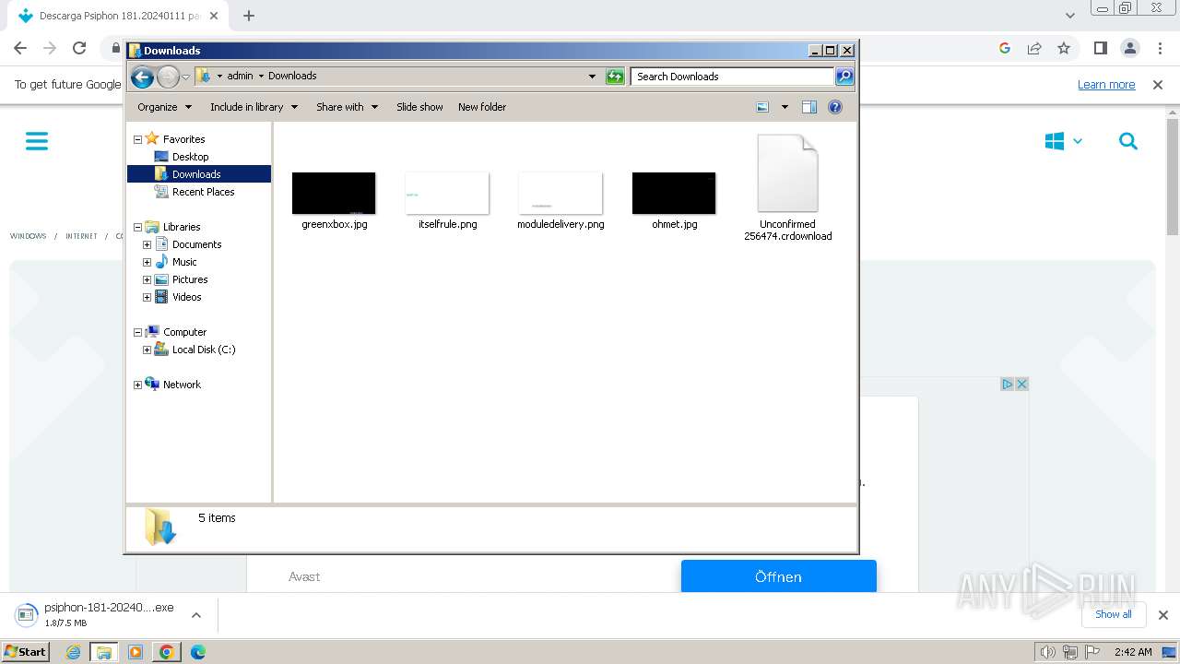The height and width of the screenshot is (664, 1180).
Task: Expand the Documents library node
Action: click(147, 244)
